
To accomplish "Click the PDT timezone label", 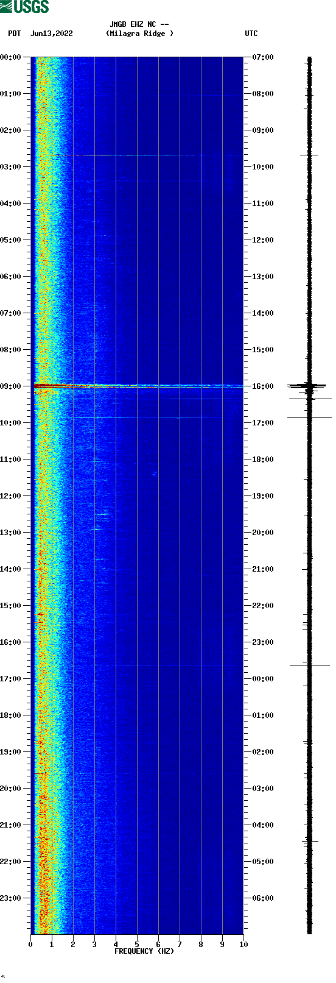I will [15, 34].
